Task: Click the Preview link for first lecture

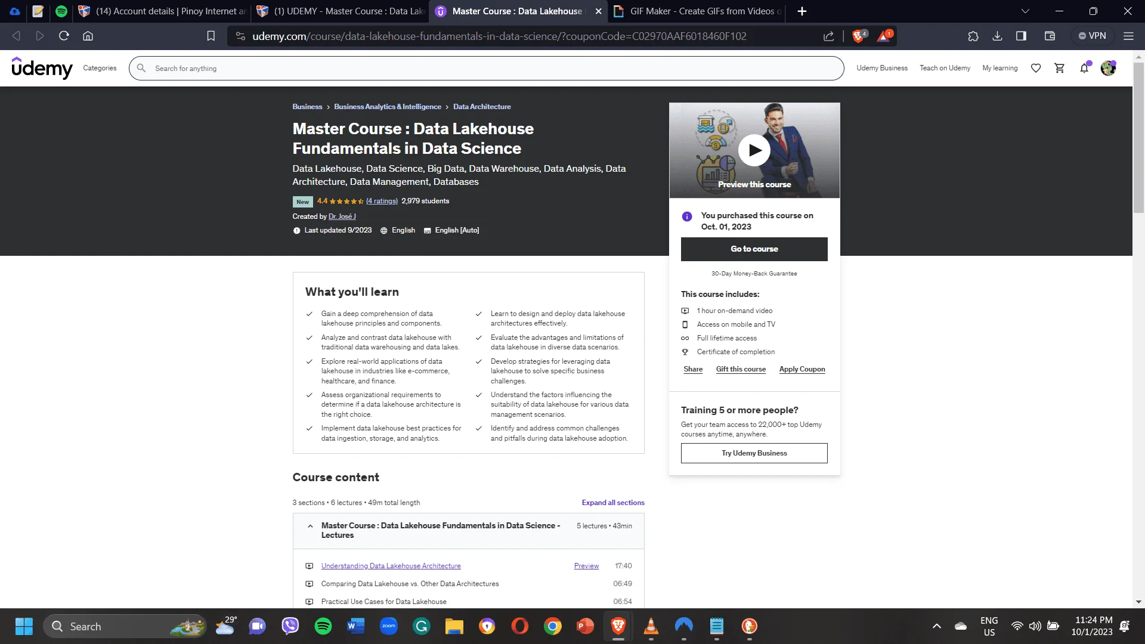Action: coord(586,566)
